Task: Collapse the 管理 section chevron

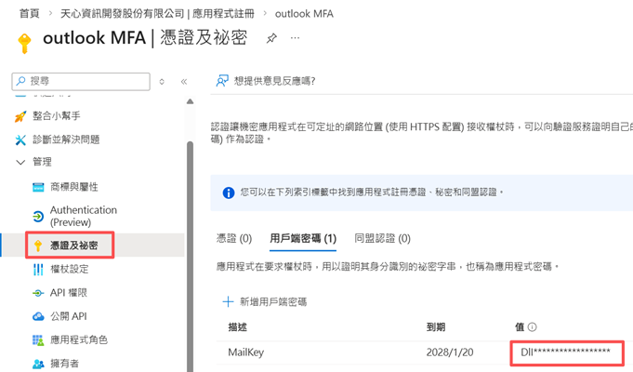Action: (x=20, y=162)
